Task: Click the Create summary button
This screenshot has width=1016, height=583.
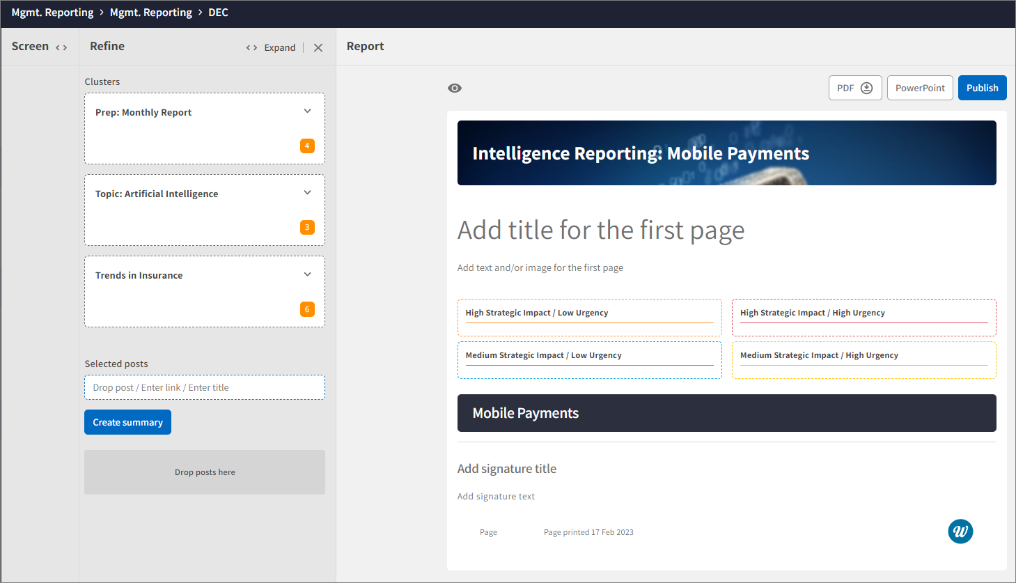Action: [x=127, y=421]
